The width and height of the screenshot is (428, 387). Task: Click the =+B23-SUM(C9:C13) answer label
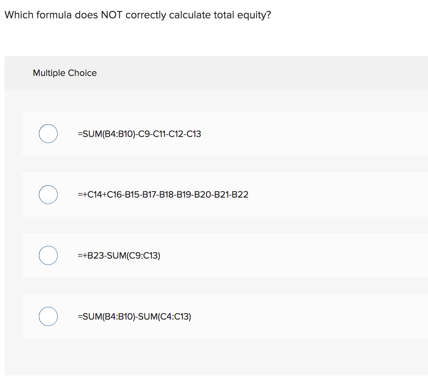click(x=119, y=256)
